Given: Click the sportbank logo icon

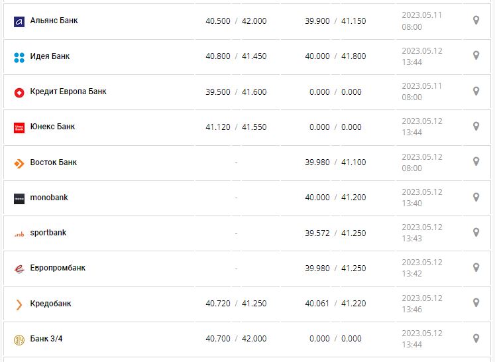Looking at the screenshot, I should (x=19, y=233).
